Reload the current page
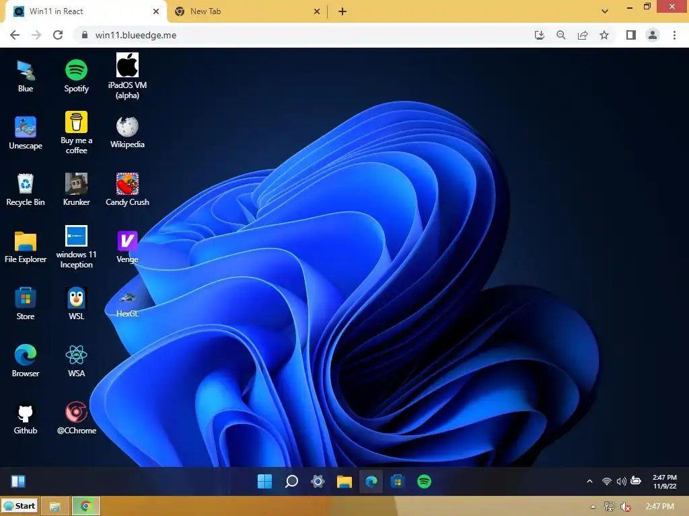This screenshot has height=516, width=689. coord(58,35)
